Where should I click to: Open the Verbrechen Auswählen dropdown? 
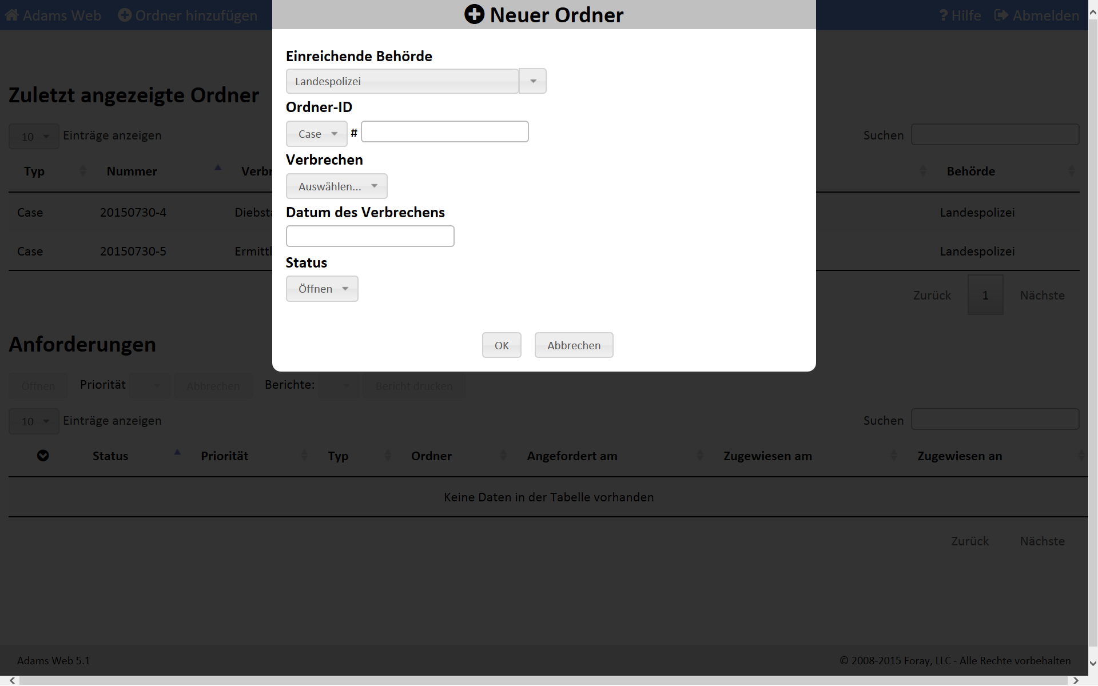pyautogui.click(x=337, y=186)
